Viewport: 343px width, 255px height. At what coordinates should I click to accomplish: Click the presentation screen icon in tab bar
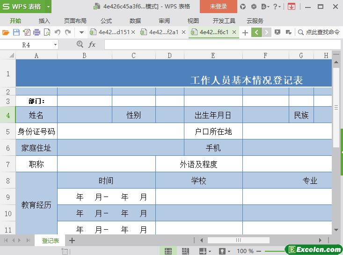(277, 32)
